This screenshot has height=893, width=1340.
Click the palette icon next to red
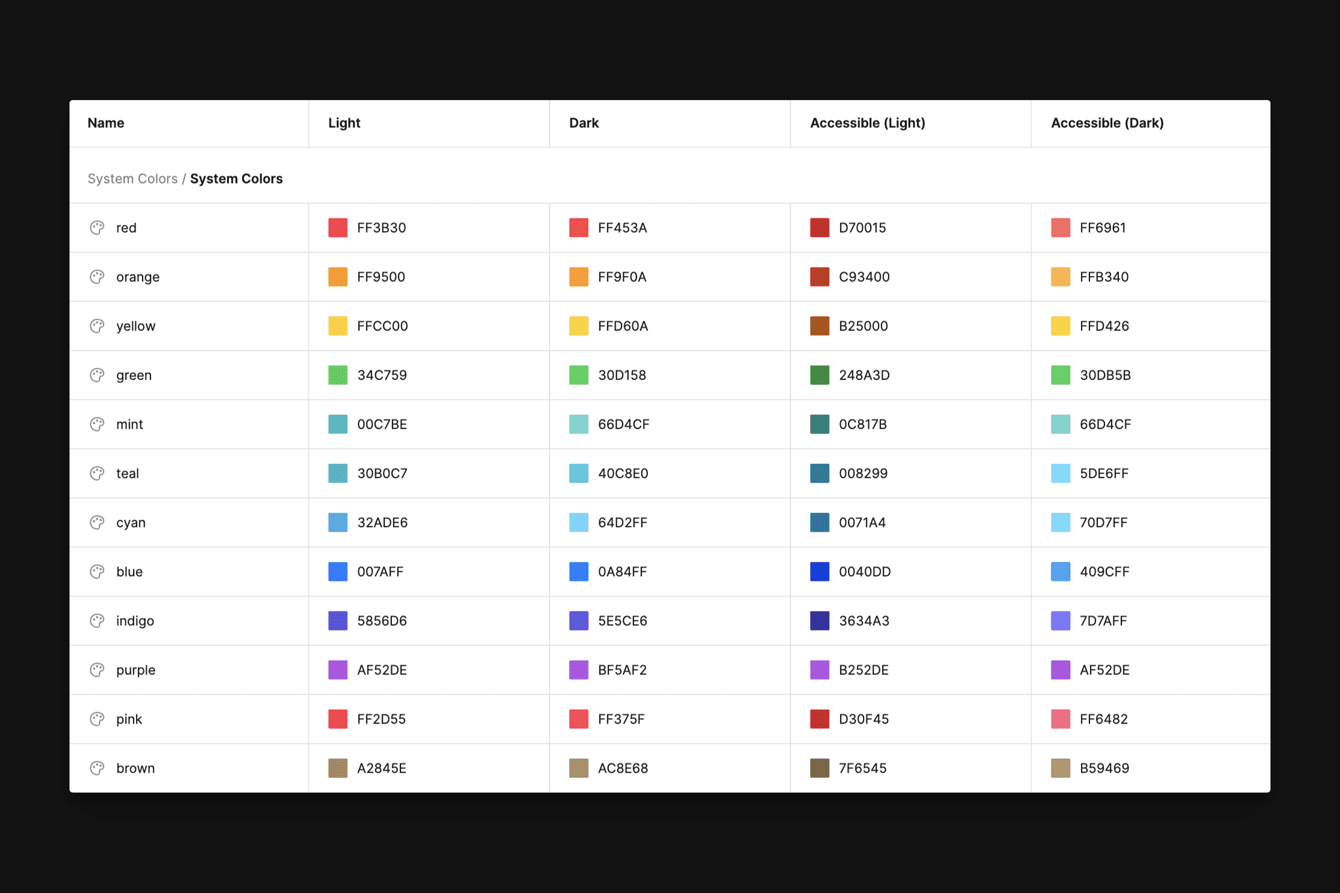tap(97, 227)
